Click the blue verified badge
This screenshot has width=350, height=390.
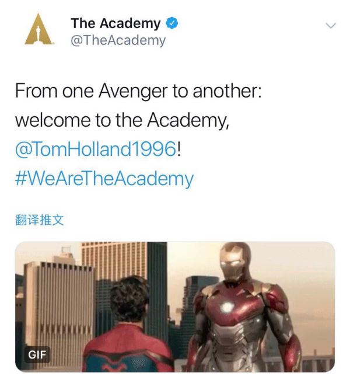[x=171, y=23]
